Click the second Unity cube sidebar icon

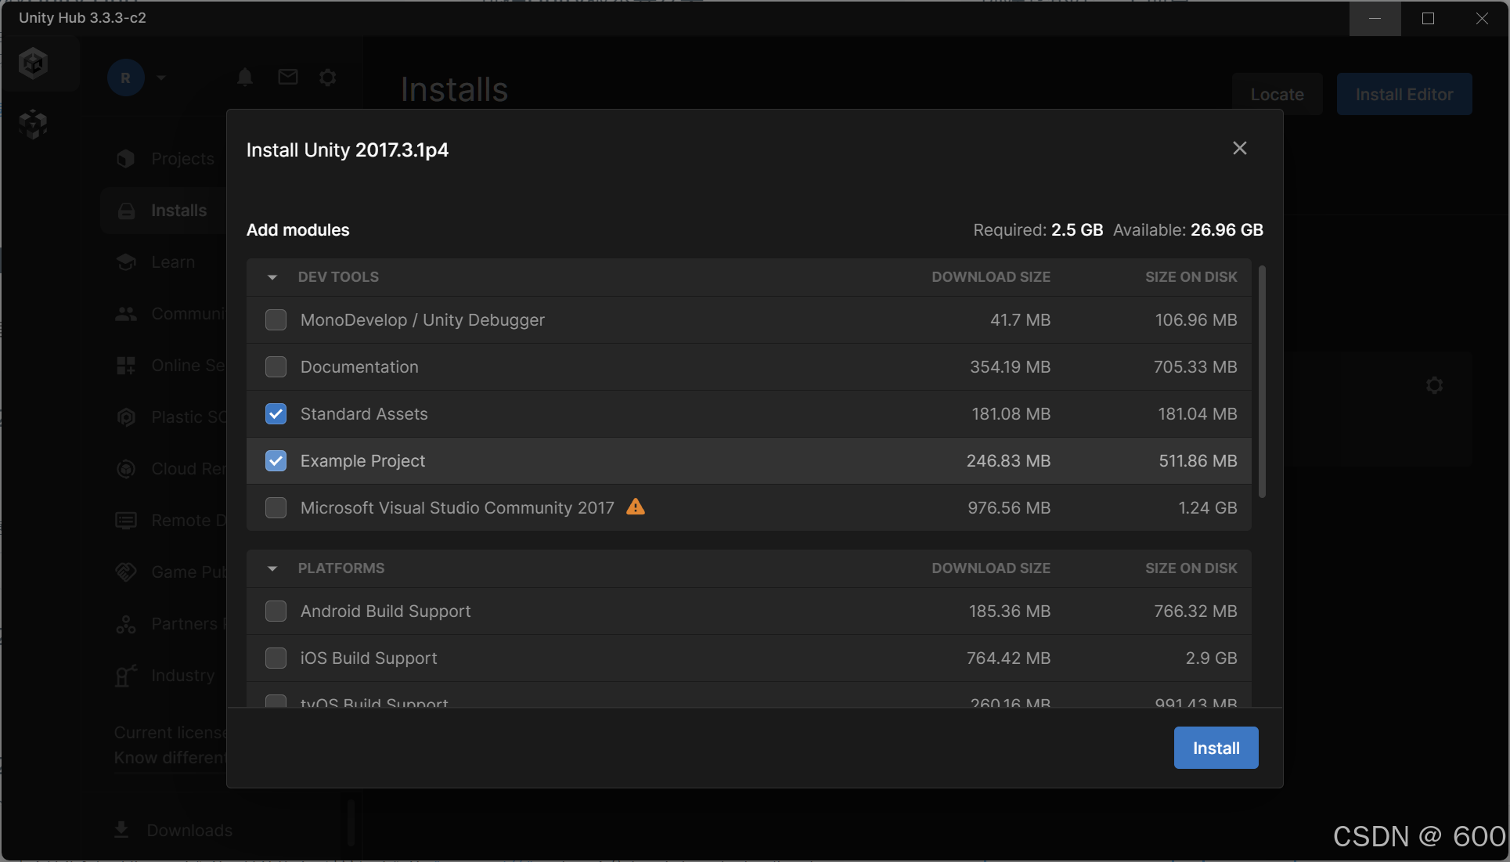34,124
